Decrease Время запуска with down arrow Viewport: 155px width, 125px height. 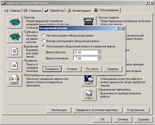coord(99,53)
